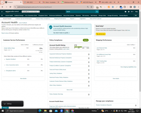Open the Order Defect Rate link
The height and width of the screenshot is (113, 141).
pyautogui.click(x=9, y=48)
